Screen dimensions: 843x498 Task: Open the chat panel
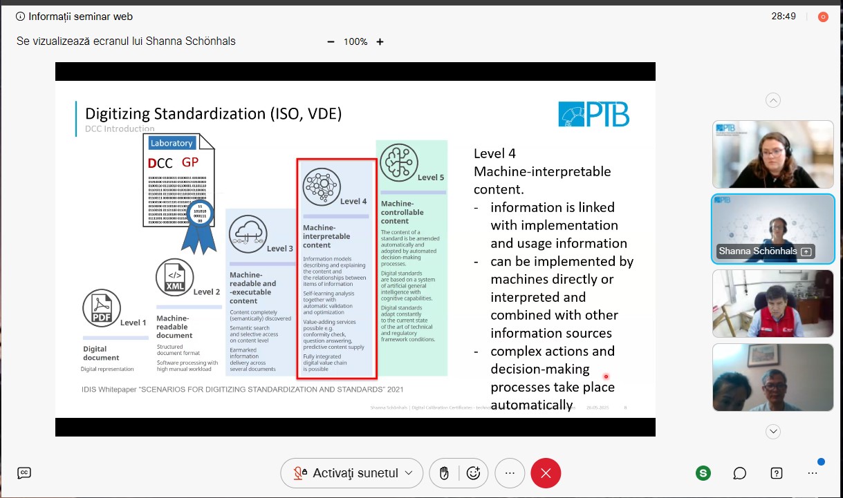click(x=740, y=473)
